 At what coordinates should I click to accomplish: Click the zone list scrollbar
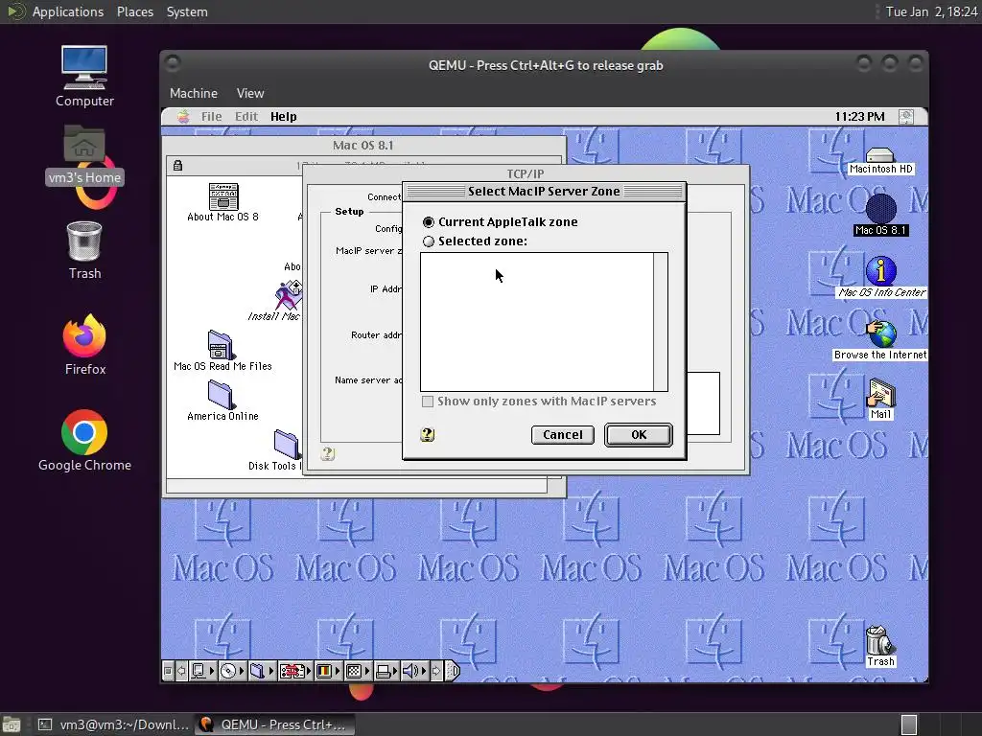pos(661,322)
